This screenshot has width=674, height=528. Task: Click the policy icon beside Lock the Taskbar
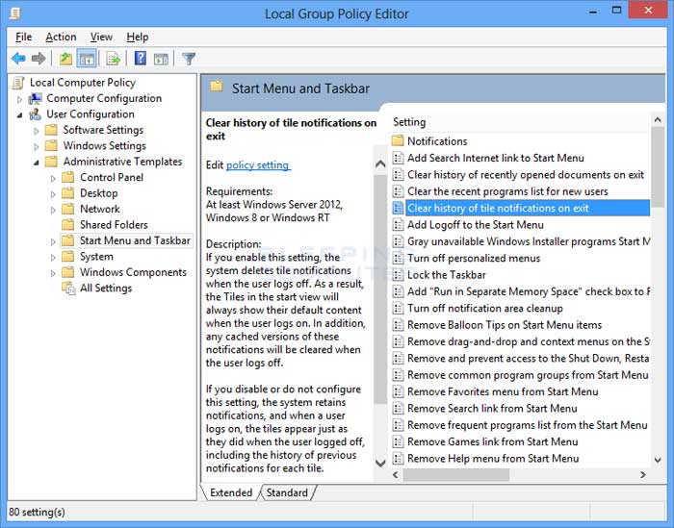[x=398, y=275]
